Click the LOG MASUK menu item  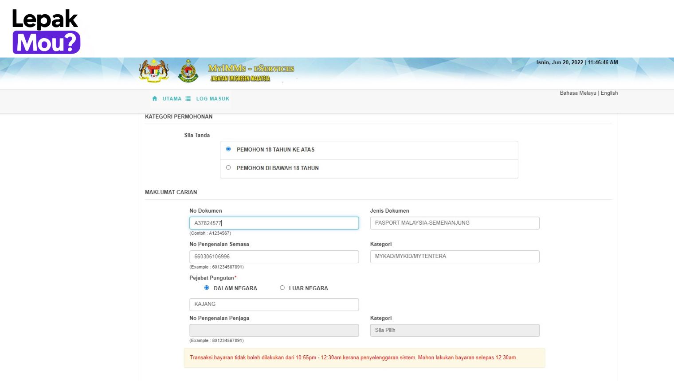point(213,98)
